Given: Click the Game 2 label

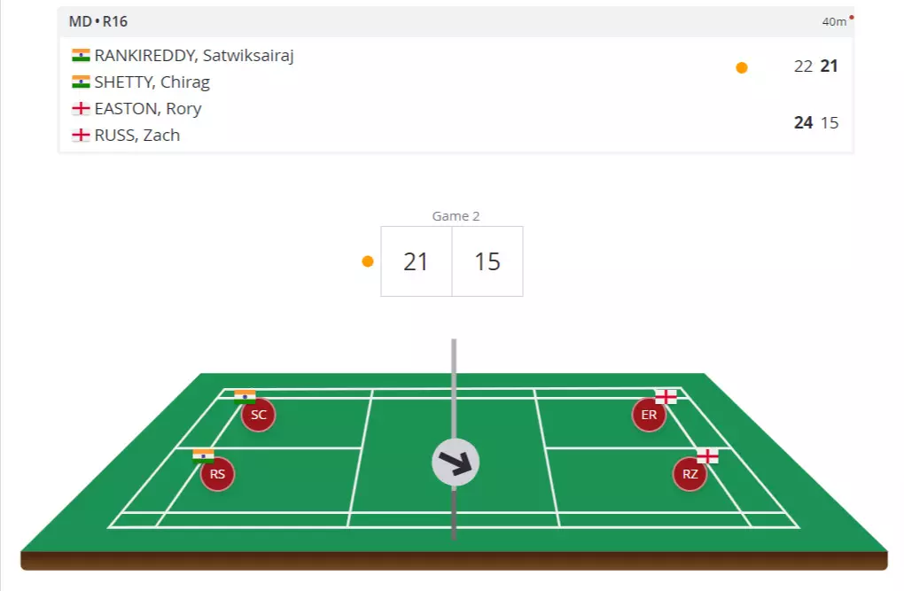Looking at the screenshot, I should click(x=456, y=216).
